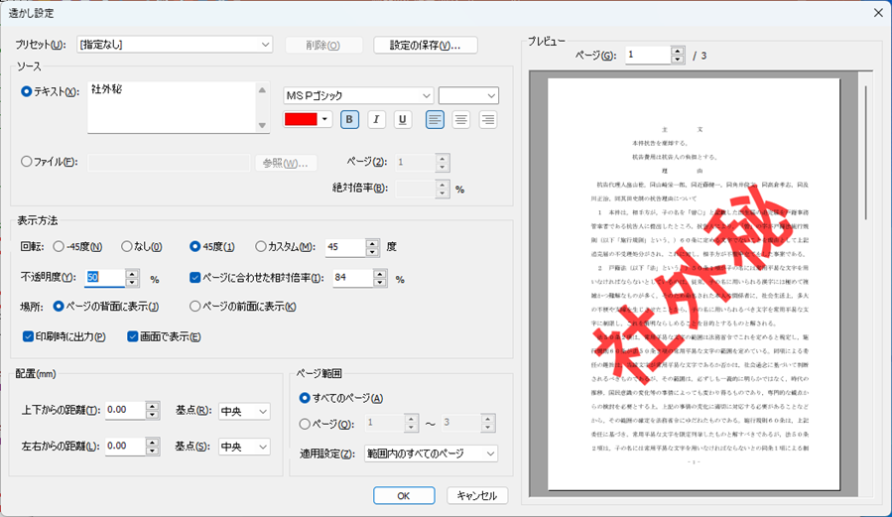Select the ファイル source radio button
The image size is (892, 517).
coord(27,162)
